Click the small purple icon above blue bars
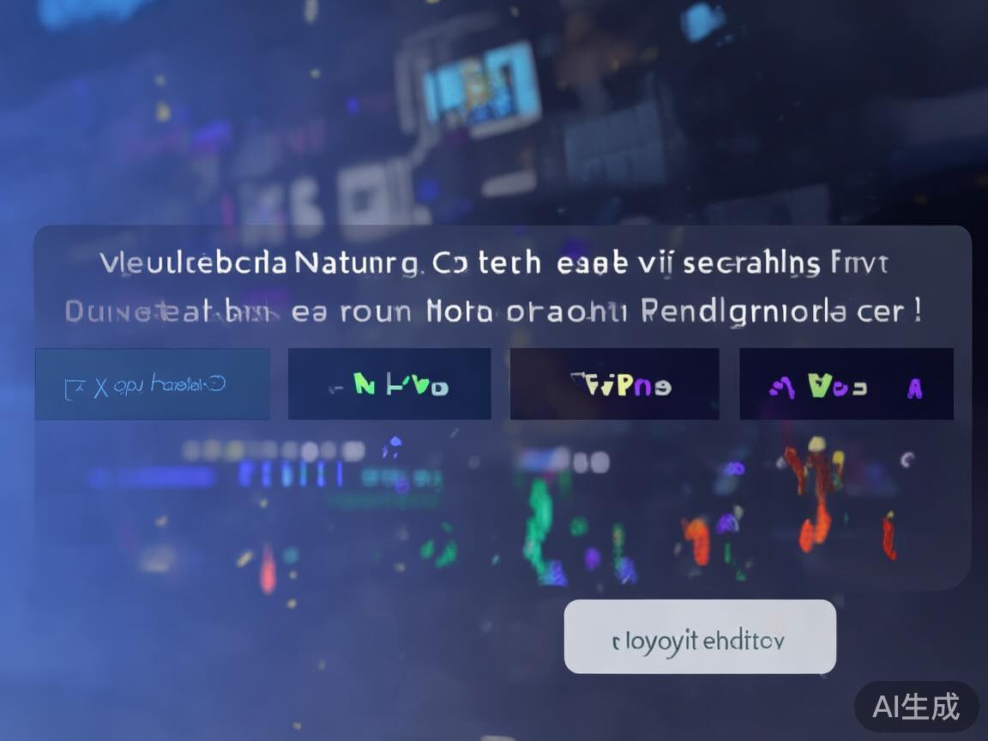 coord(393,447)
